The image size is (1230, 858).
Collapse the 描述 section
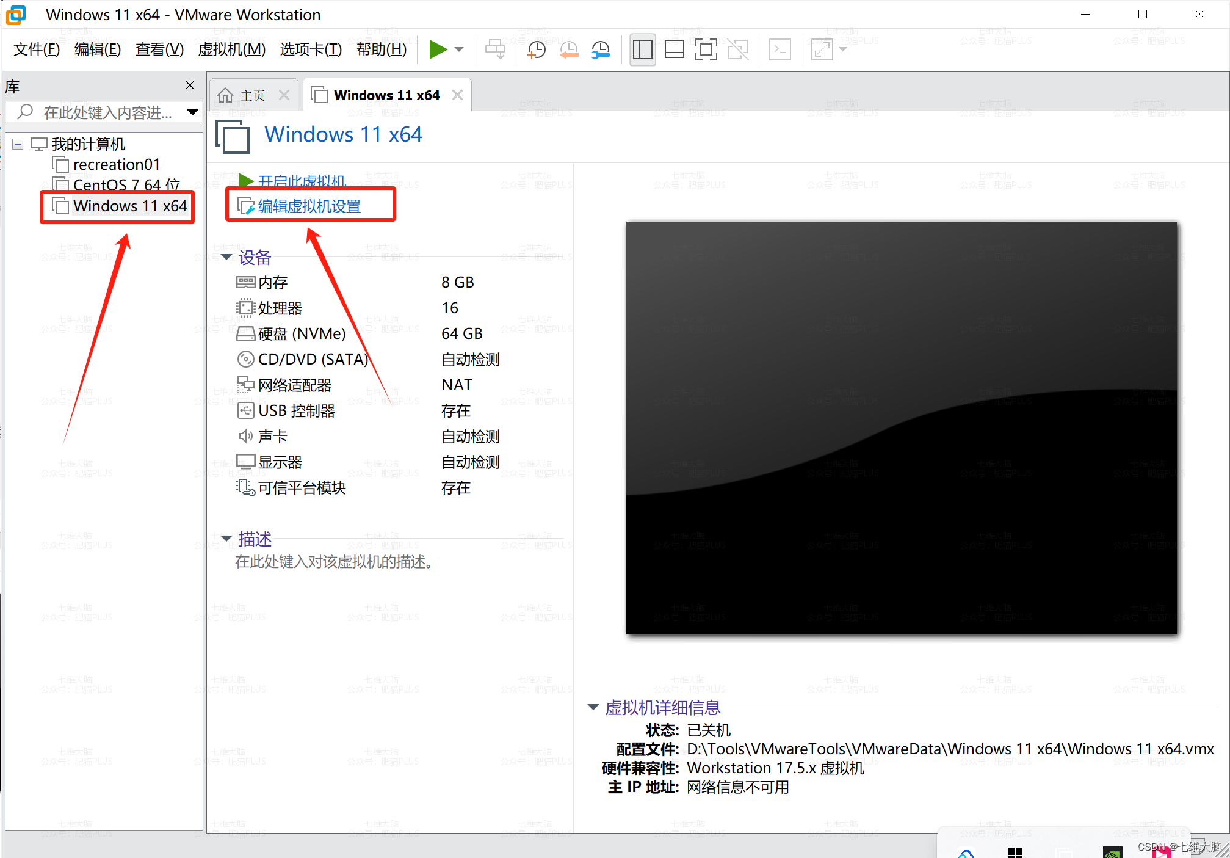coord(226,539)
